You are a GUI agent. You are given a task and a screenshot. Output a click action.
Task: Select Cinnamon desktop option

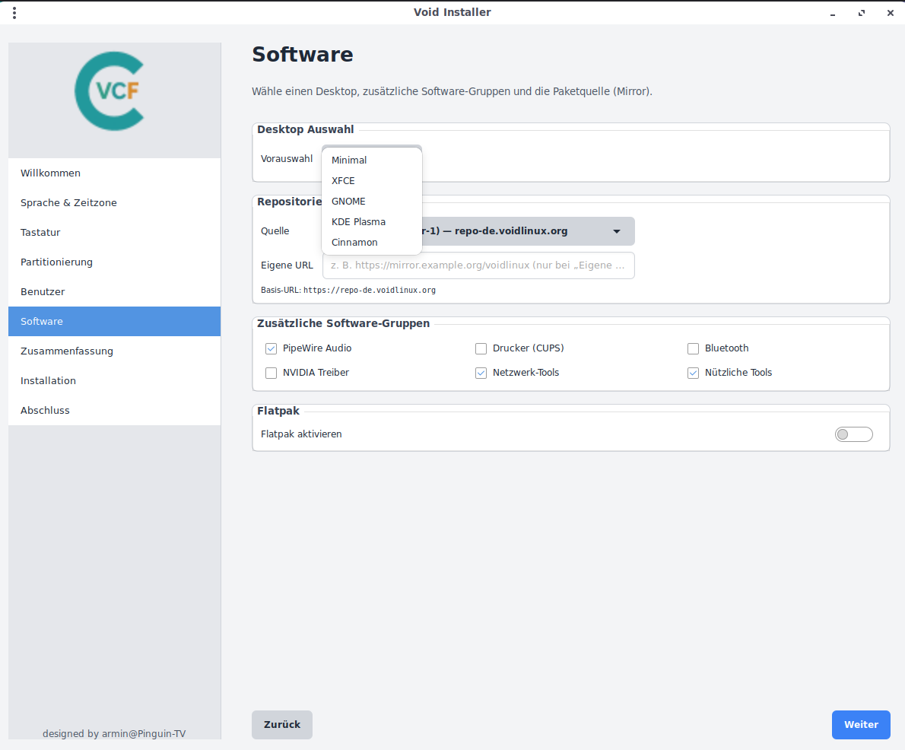coord(354,243)
